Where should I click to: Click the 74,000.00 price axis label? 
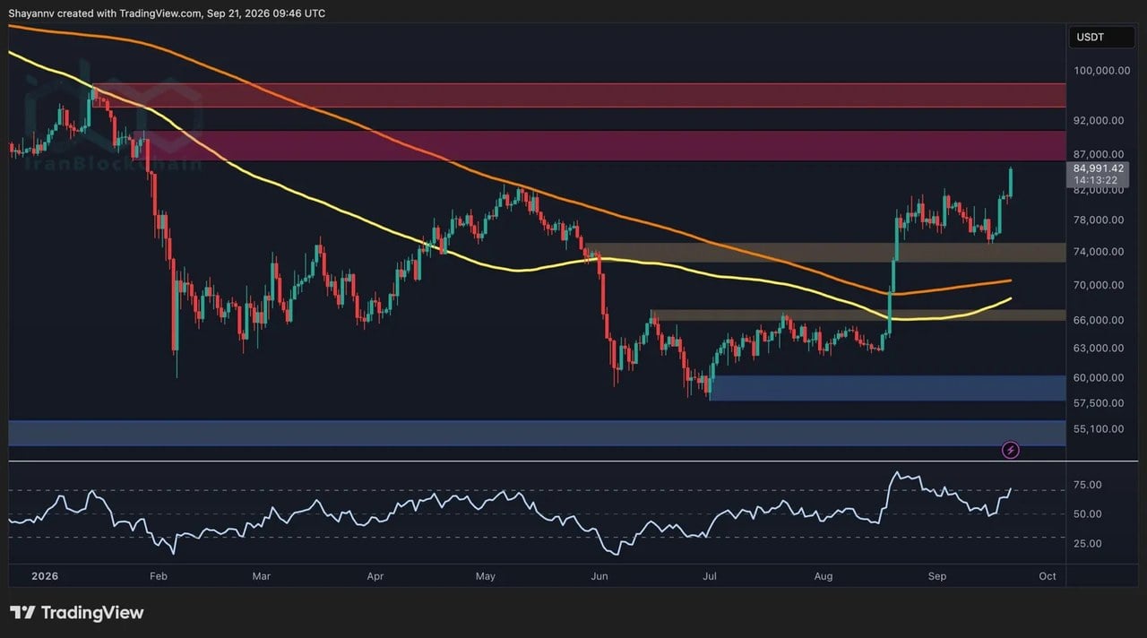tap(1100, 252)
